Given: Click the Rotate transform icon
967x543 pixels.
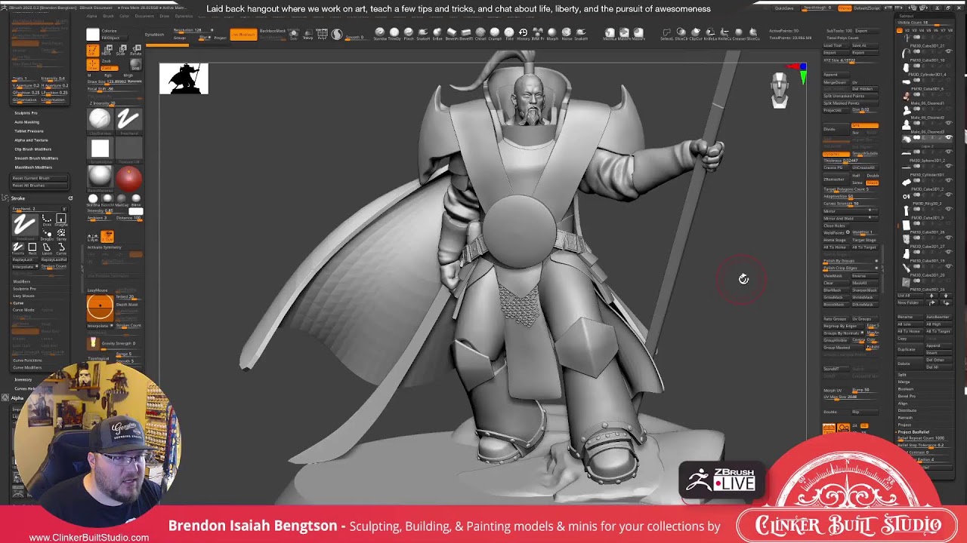Looking at the screenshot, I should [x=136, y=51].
